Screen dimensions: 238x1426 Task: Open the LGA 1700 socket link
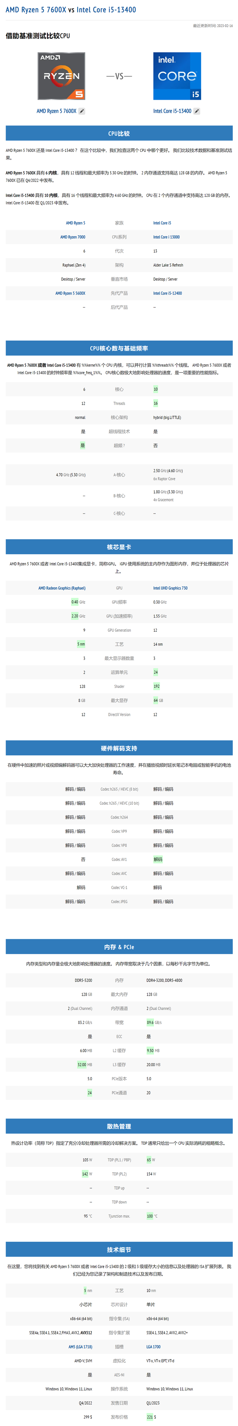tap(153, 1347)
